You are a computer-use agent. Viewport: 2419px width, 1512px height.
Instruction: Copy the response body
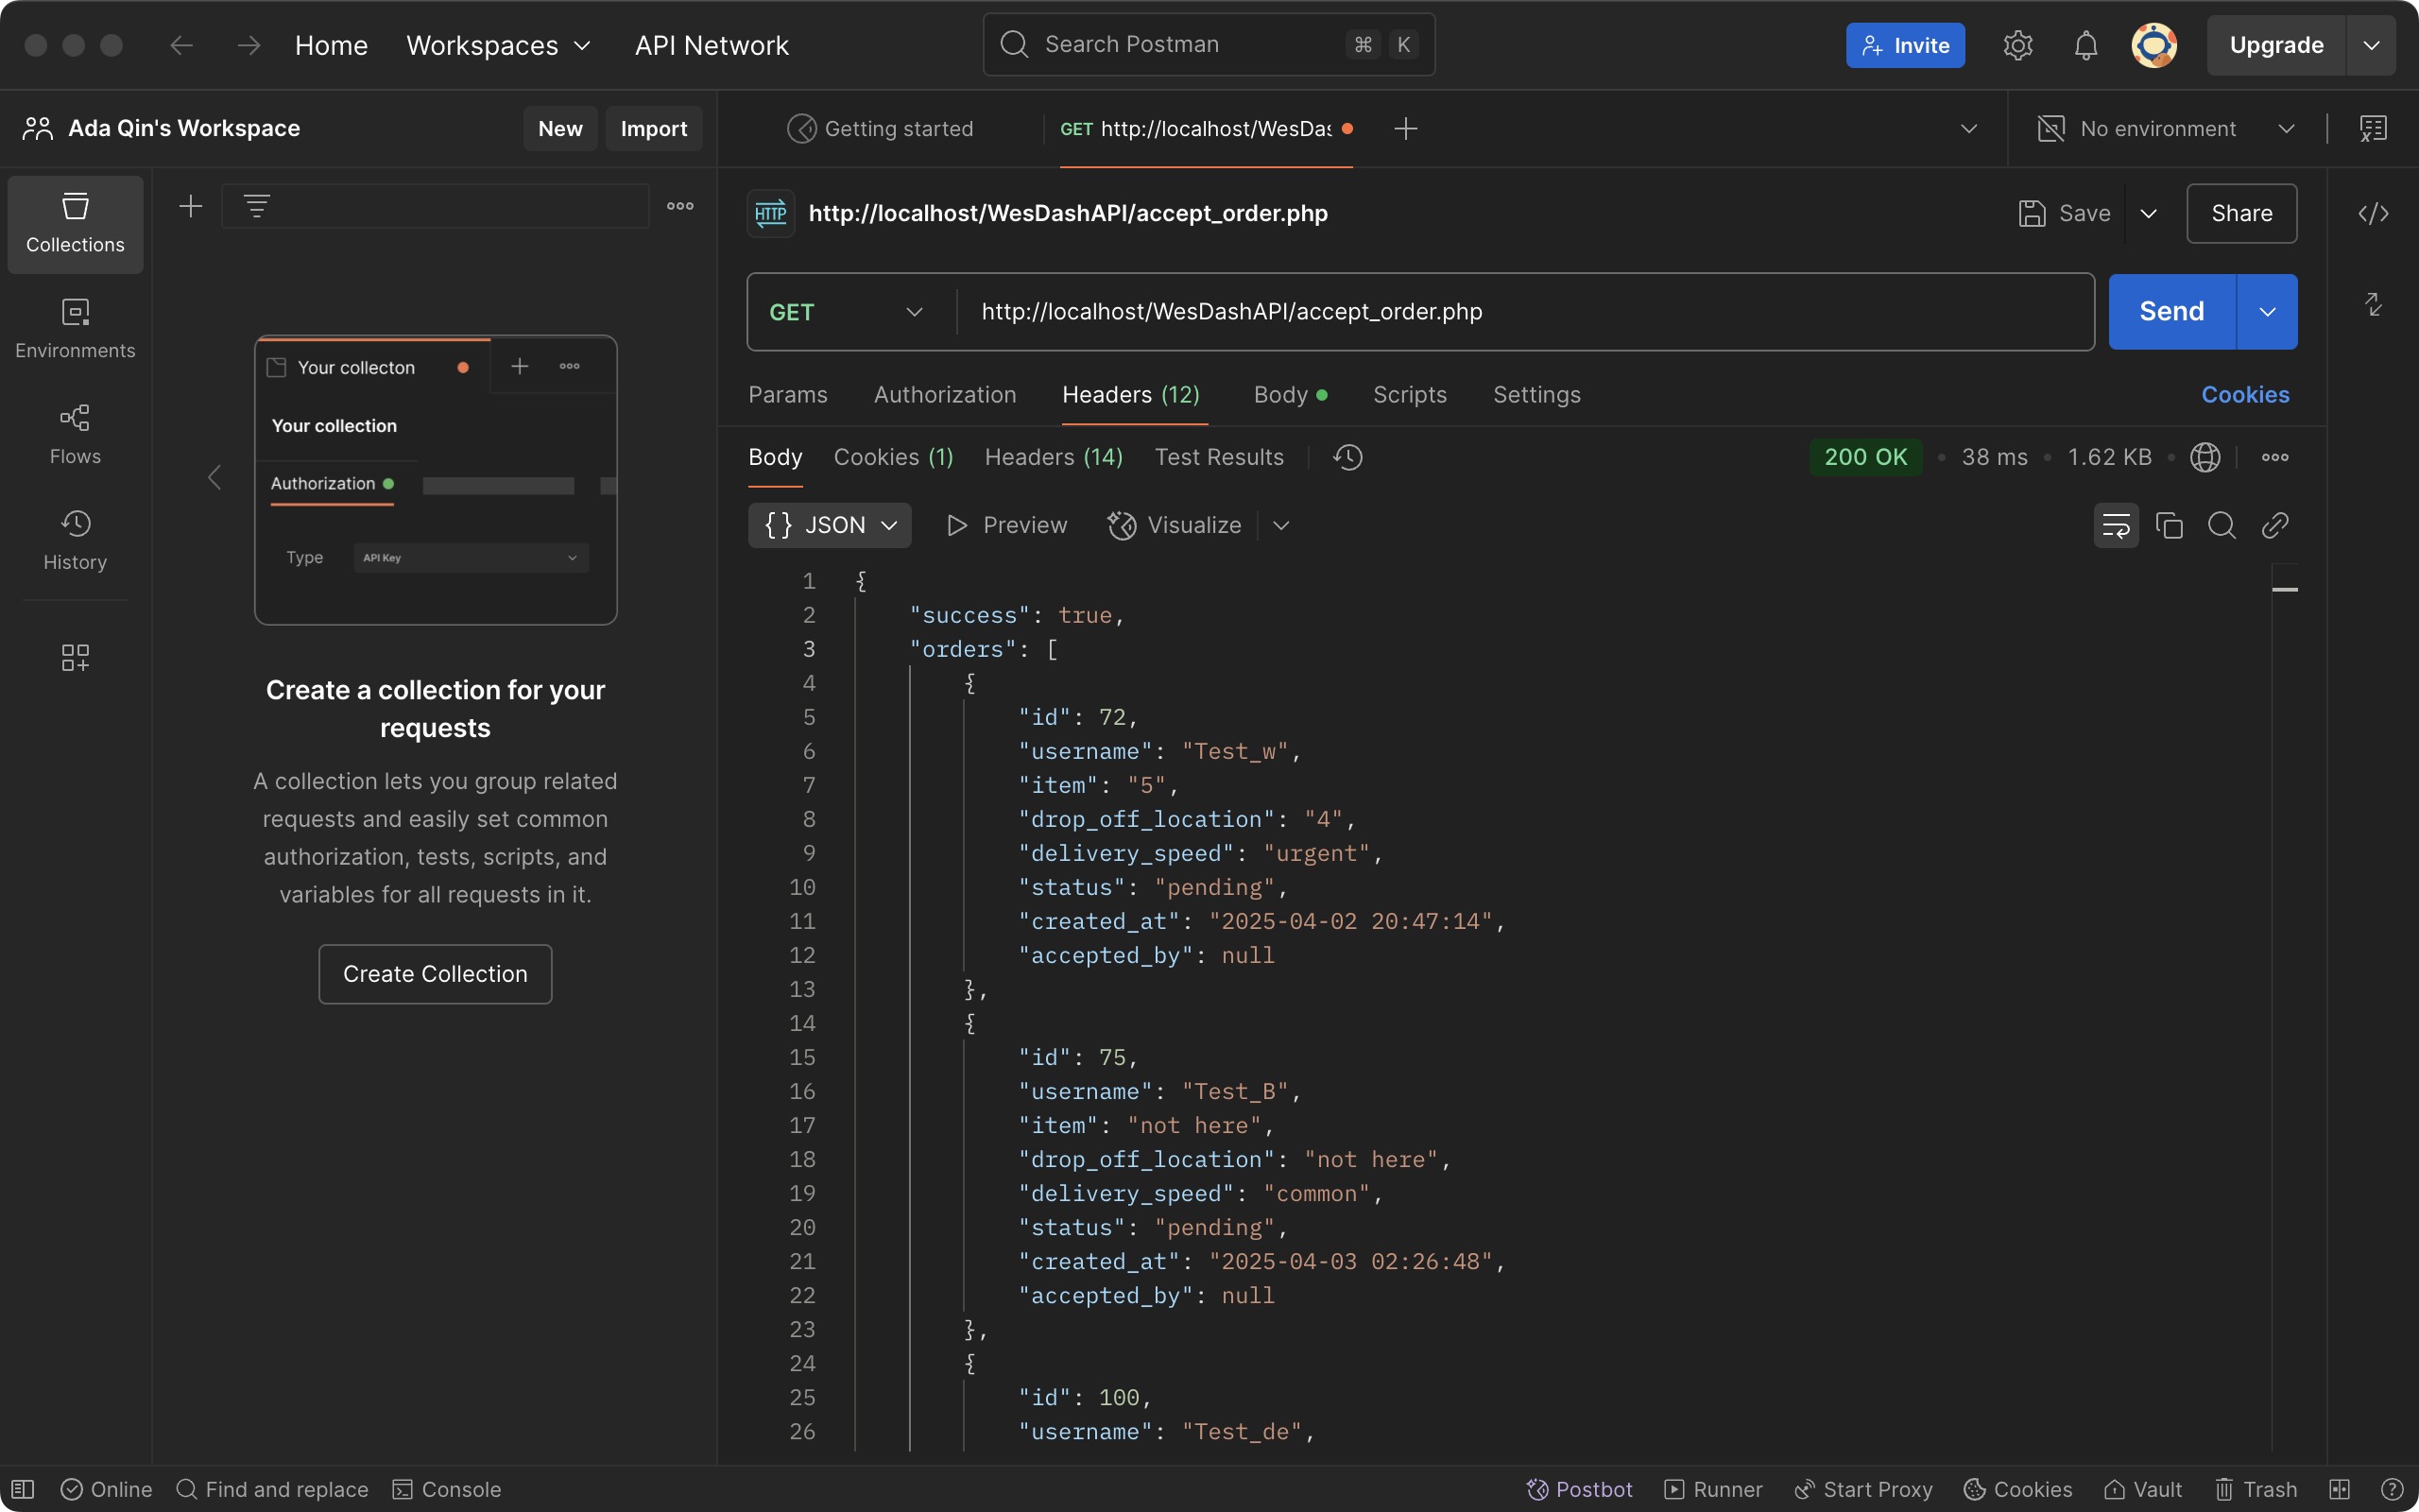click(x=2168, y=525)
